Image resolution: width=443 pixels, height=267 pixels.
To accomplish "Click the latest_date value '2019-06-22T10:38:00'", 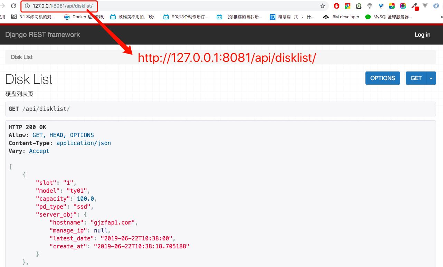I will click(136, 238).
